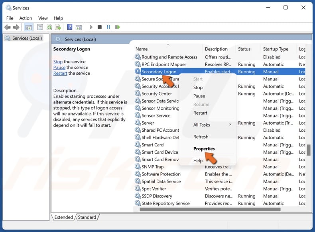Click gear icon beside SNMP Trap
Screen dimensions: 315x232
[x=138, y=167]
